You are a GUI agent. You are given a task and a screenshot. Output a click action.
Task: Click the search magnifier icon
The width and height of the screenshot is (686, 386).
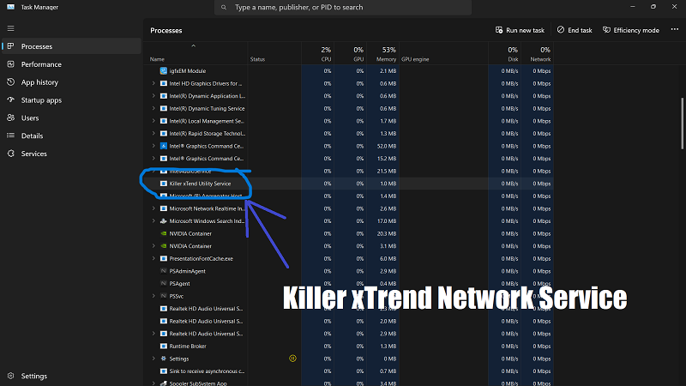coord(224,8)
